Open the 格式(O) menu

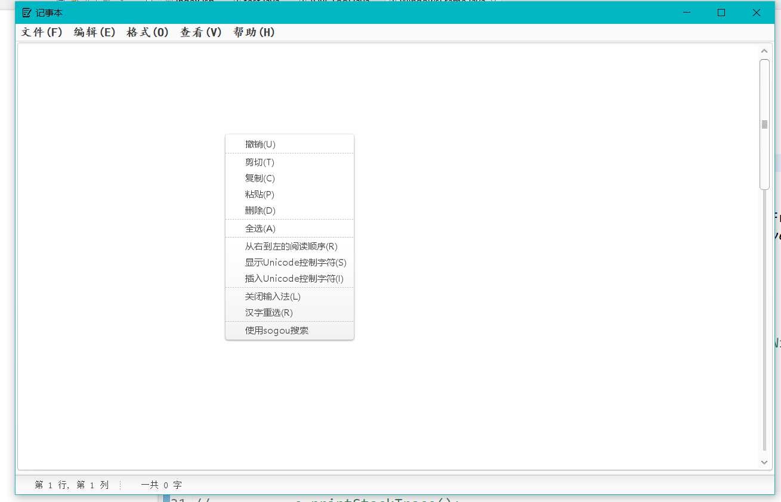(x=147, y=32)
